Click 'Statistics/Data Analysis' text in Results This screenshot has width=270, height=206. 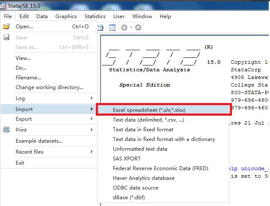point(150,70)
